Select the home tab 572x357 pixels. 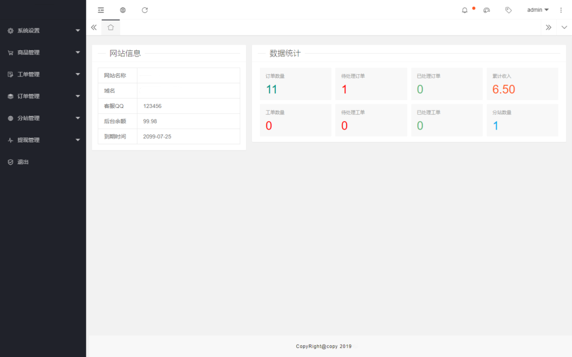tap(111, 27)
